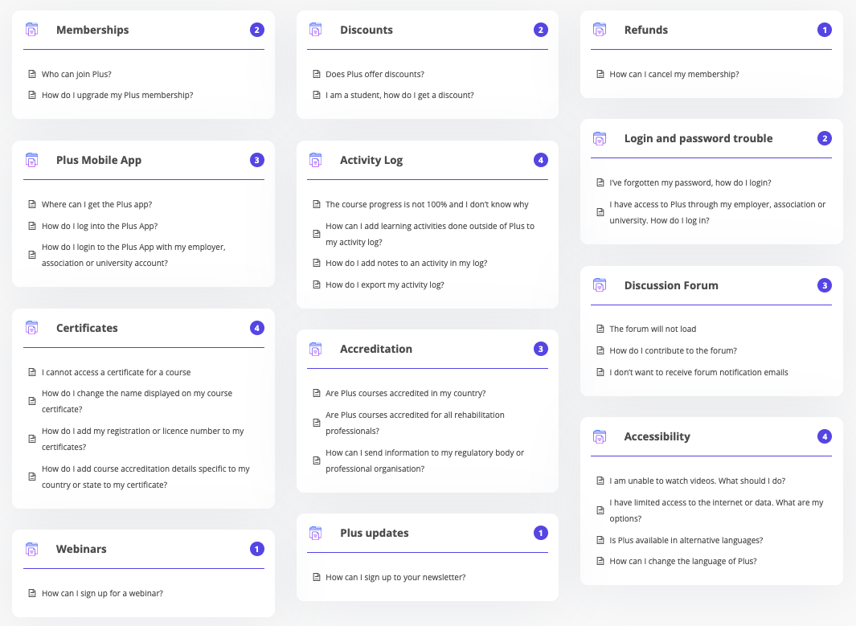Viewport: 856px width, 626px height.
Task: Open the Discounts category heading
Action: 367,30
